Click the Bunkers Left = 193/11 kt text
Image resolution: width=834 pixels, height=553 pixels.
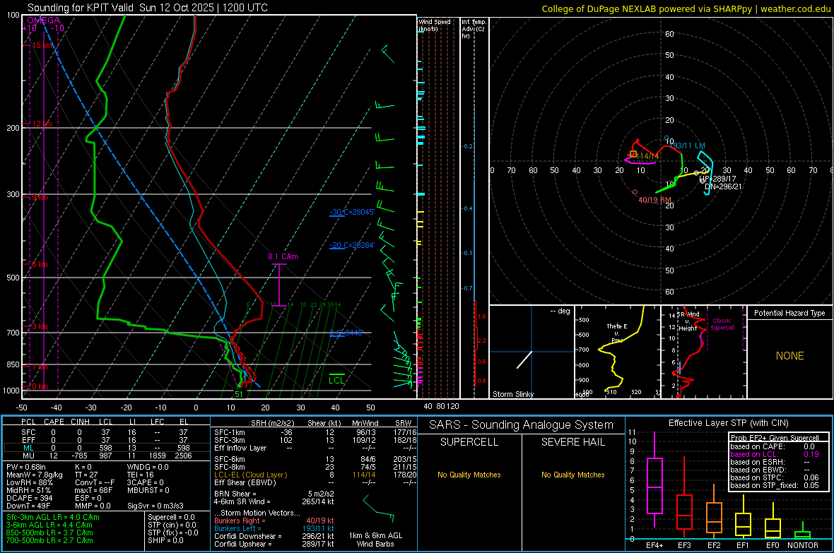274,528
